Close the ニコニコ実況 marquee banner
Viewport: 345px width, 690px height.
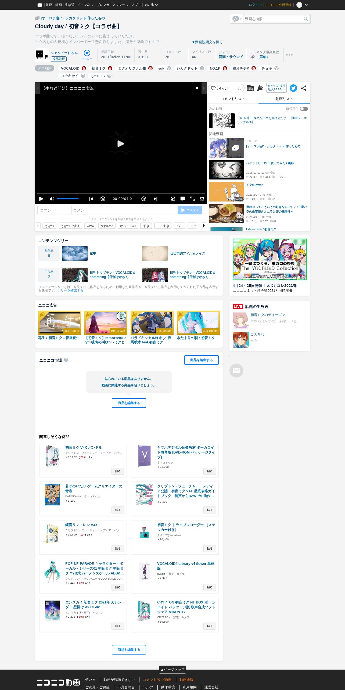[x=197, y=88]
